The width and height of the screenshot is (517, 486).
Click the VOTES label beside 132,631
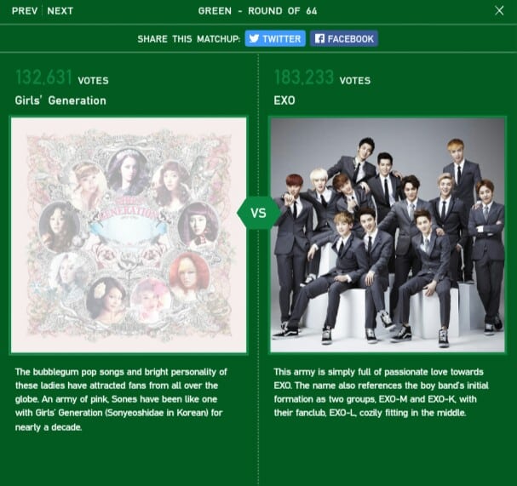[x=94, y=81]
